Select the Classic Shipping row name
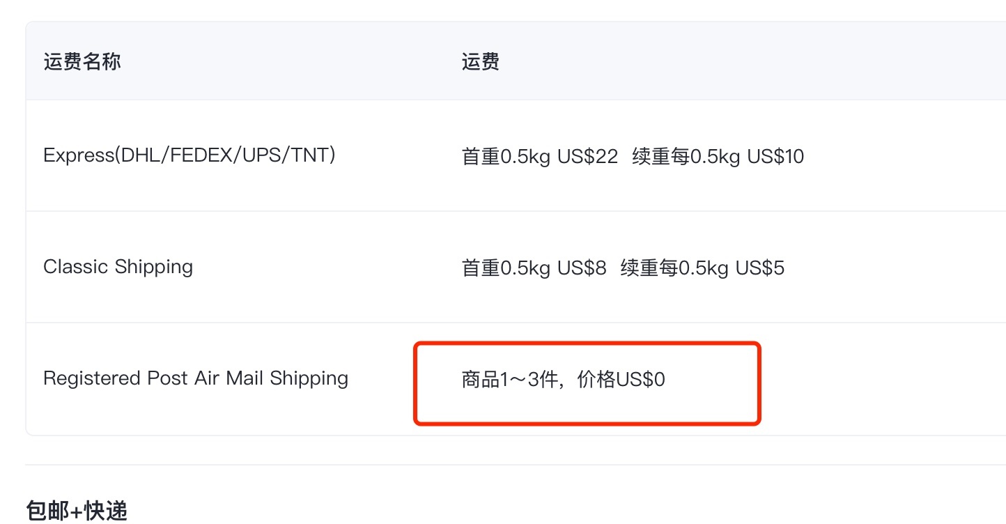The image size is (1006, 524). [x=118, y=266]
